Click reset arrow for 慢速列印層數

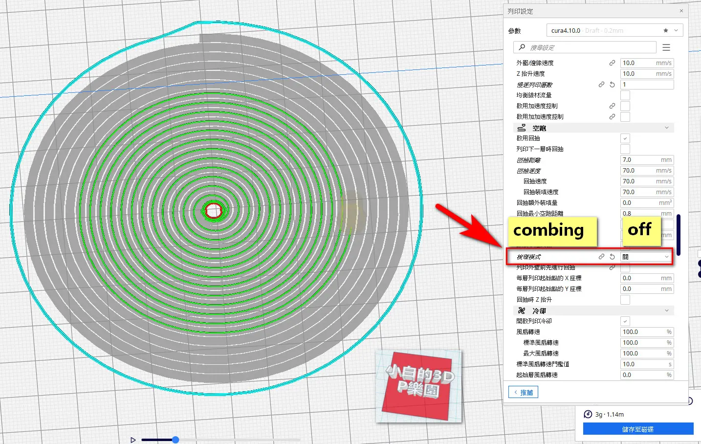612,85
